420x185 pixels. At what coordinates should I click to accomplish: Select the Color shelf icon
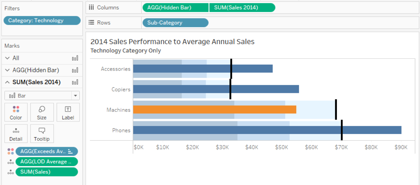16,112
